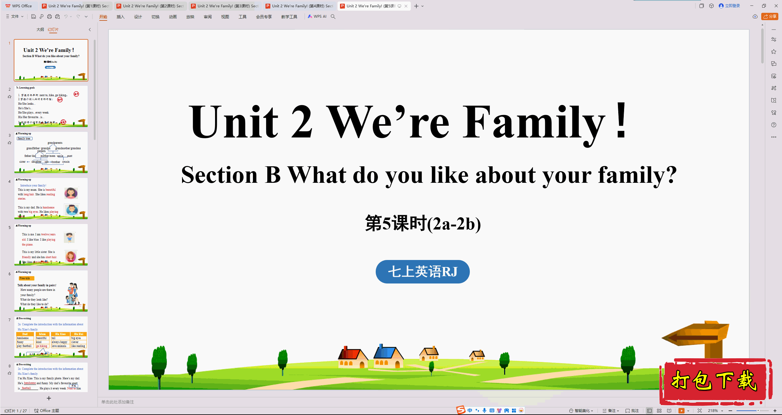This screenshot has height=415, width=782.
Task: Click the fit-slide-to-window icon
Action: (x=700, y=411)
